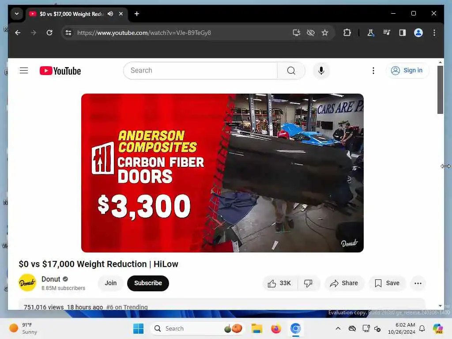The height and width of the screenshot is (339, 452).
Task: Click the #6 on Trending link
Action: click(127, 307)
